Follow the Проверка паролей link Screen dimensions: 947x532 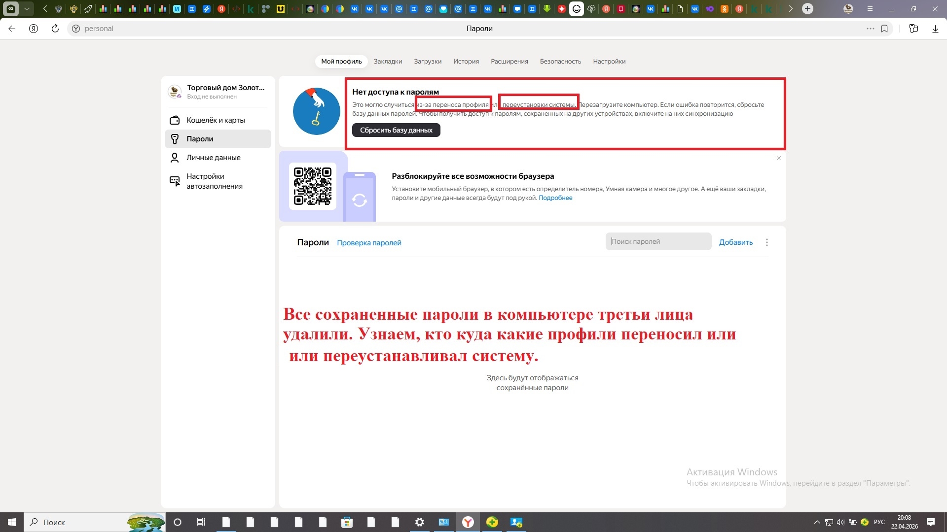369,243
